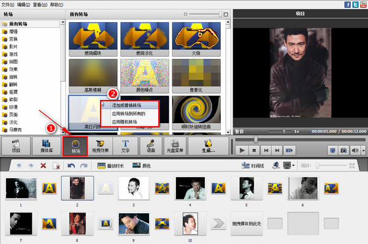This screenshot has height=244, width=368.
Task: Switch to 时间线 timeline view
Action: click(x=253, y=166)
